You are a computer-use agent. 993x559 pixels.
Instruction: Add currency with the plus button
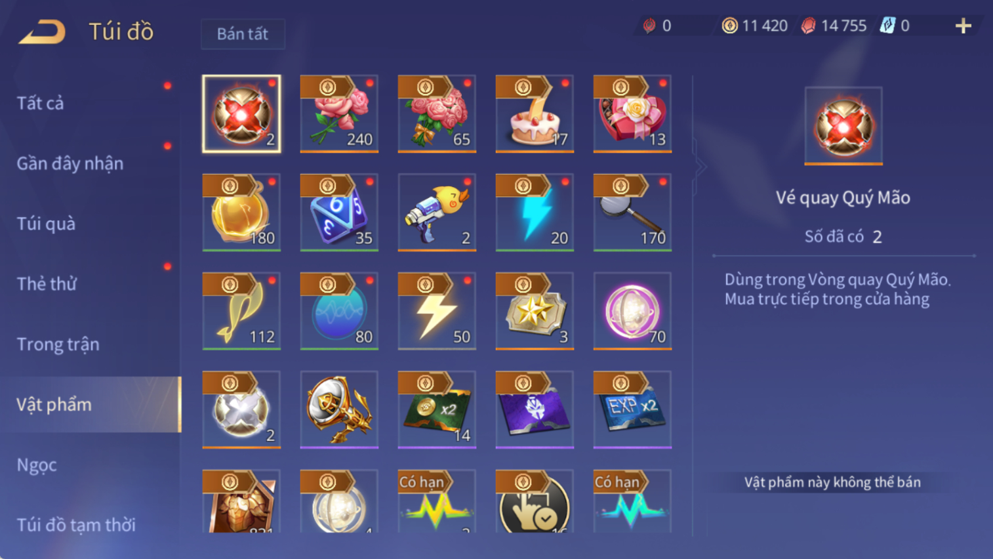pos(963,26)
